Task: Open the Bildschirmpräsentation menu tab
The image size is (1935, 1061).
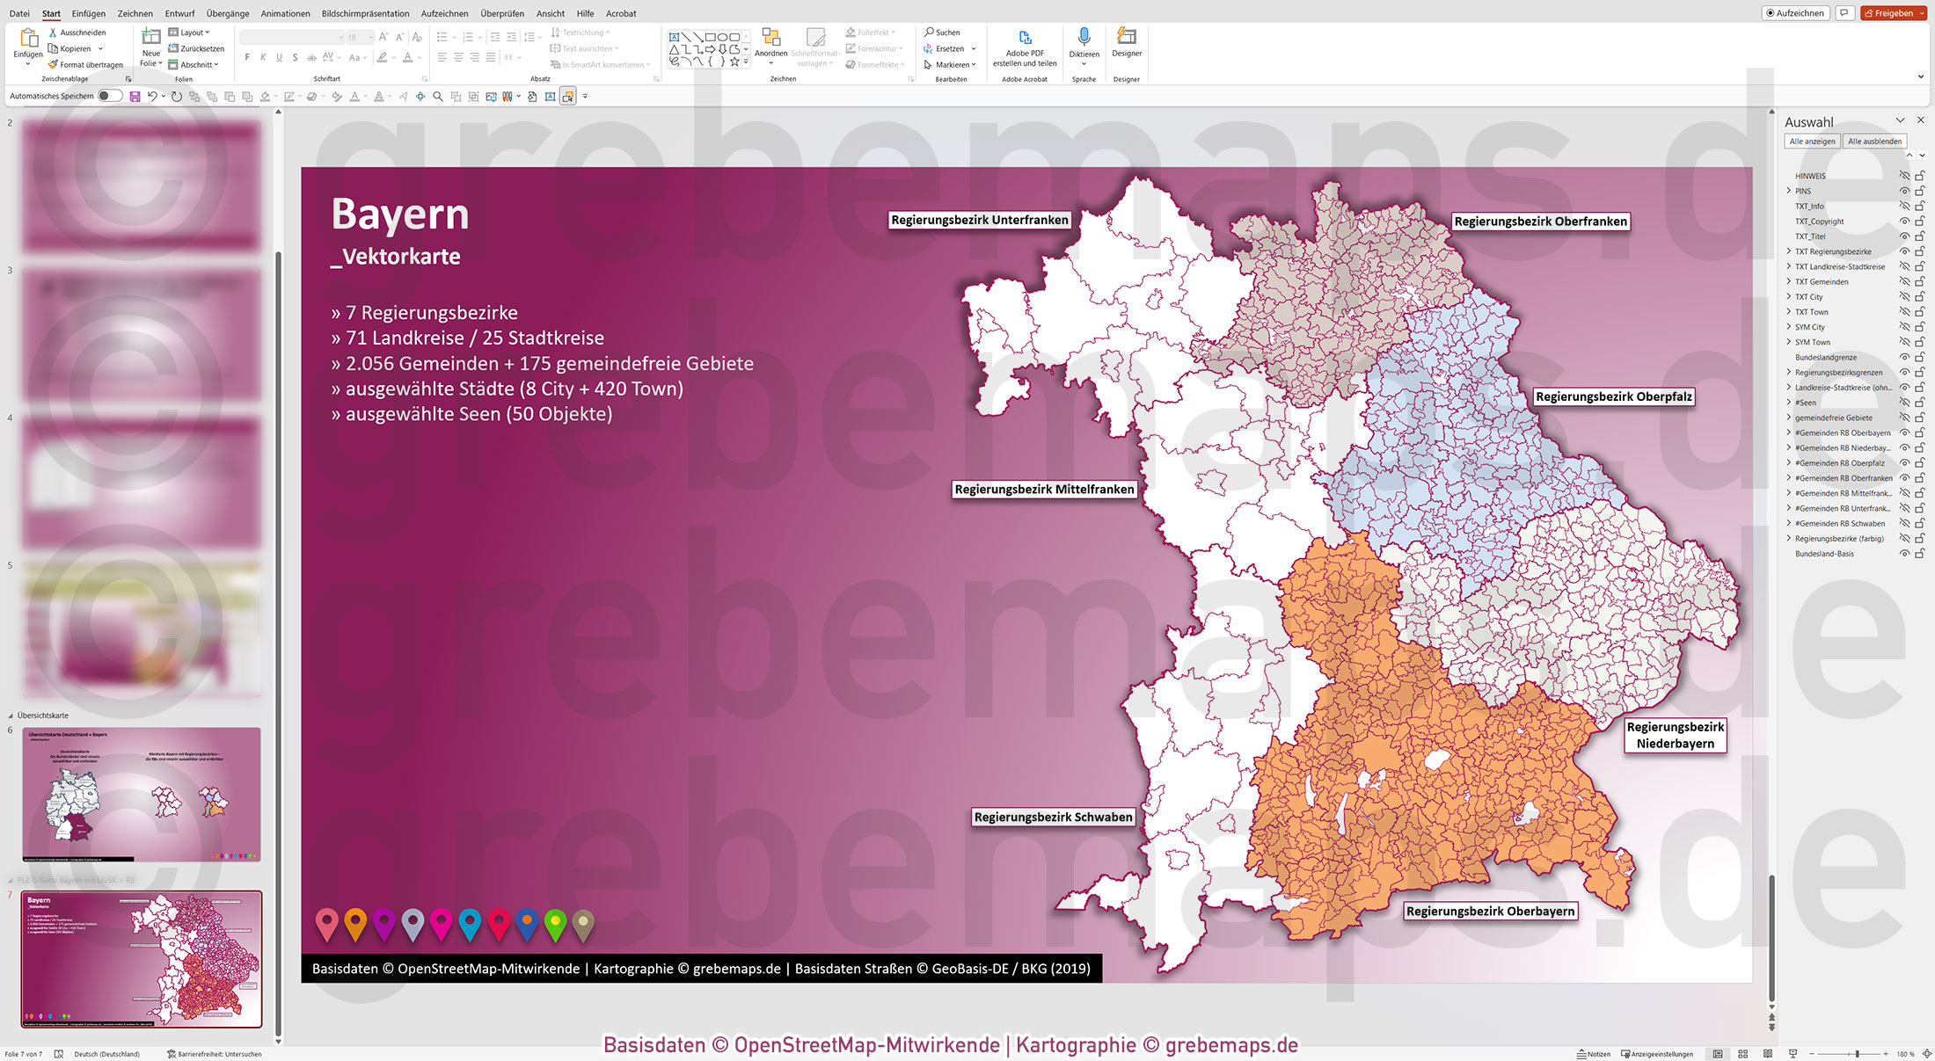Action: click(366, 13)
